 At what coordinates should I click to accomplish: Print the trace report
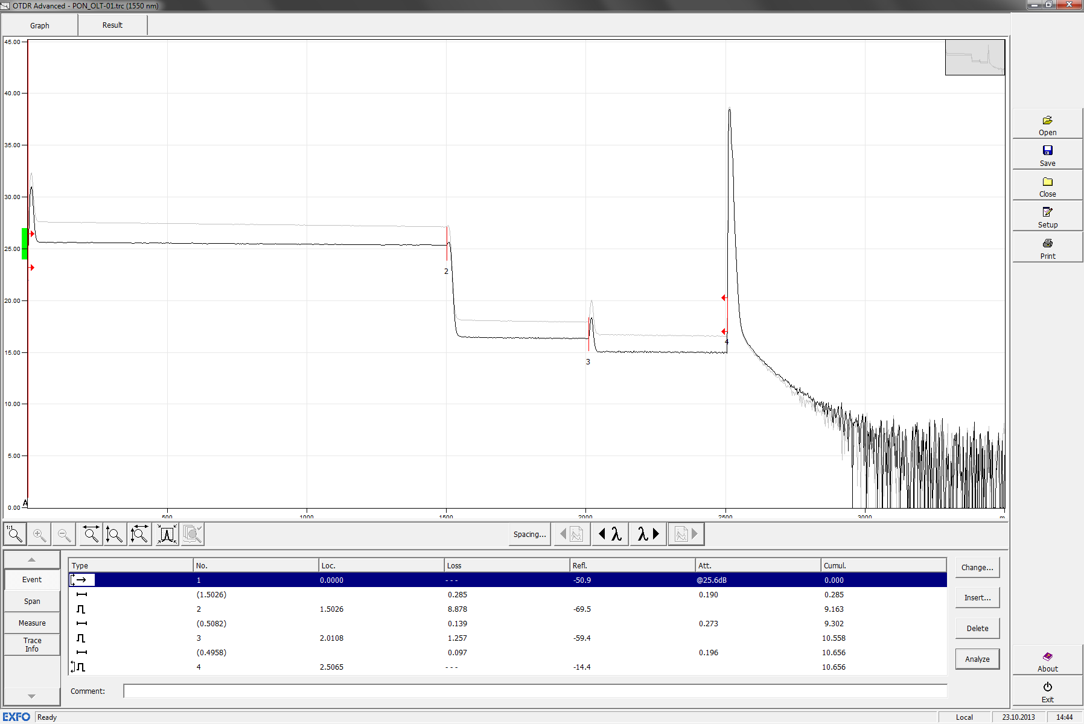(1048, 249)
